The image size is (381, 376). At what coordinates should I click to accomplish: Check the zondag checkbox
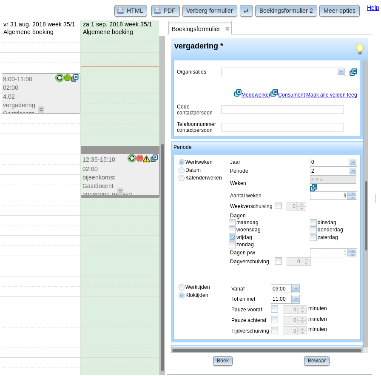pos(232,245)
